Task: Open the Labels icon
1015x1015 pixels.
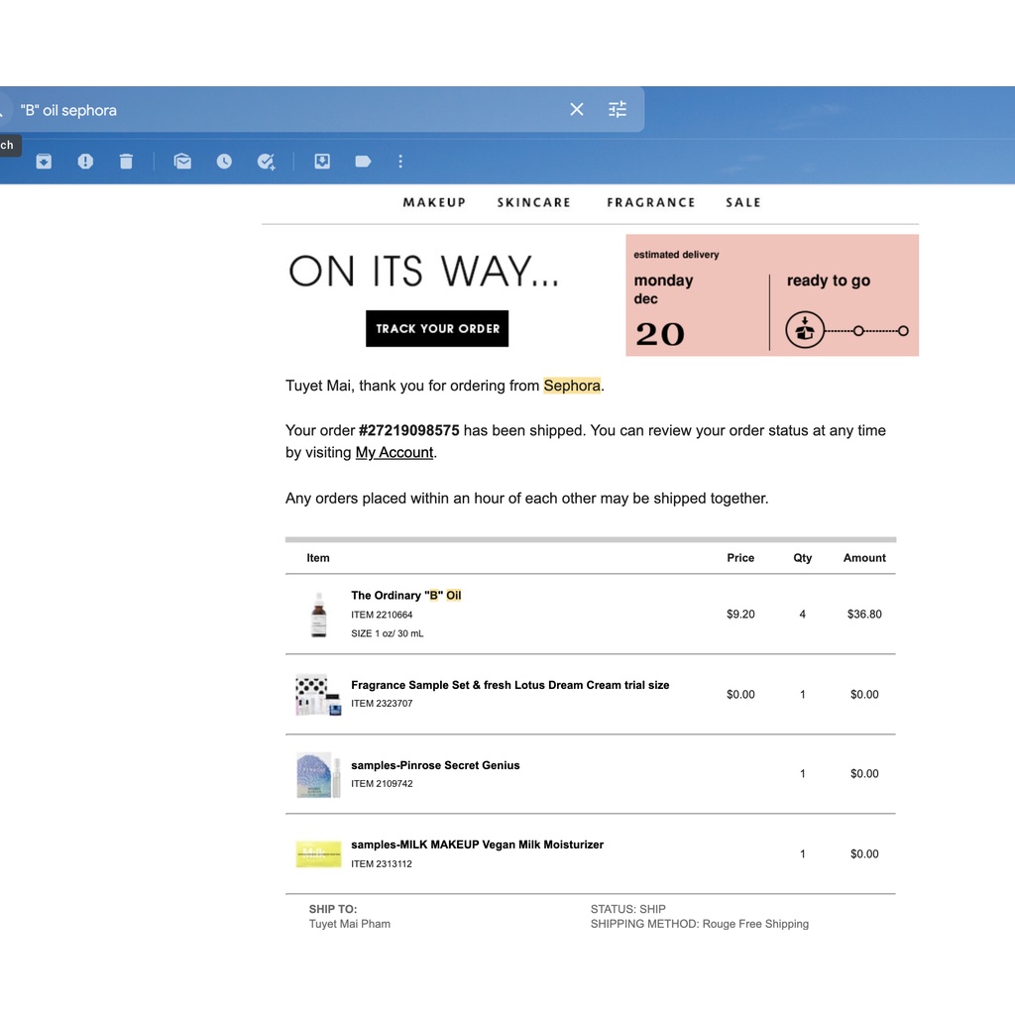Action: click(x=363, y=162)
